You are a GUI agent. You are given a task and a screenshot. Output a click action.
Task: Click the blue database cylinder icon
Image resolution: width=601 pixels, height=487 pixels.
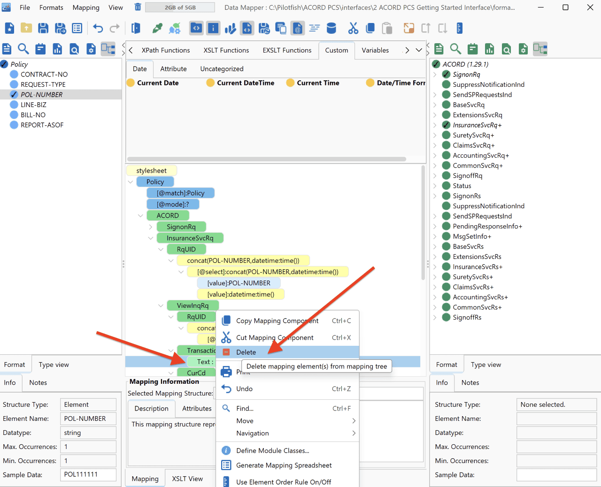[x=331, y=28]
